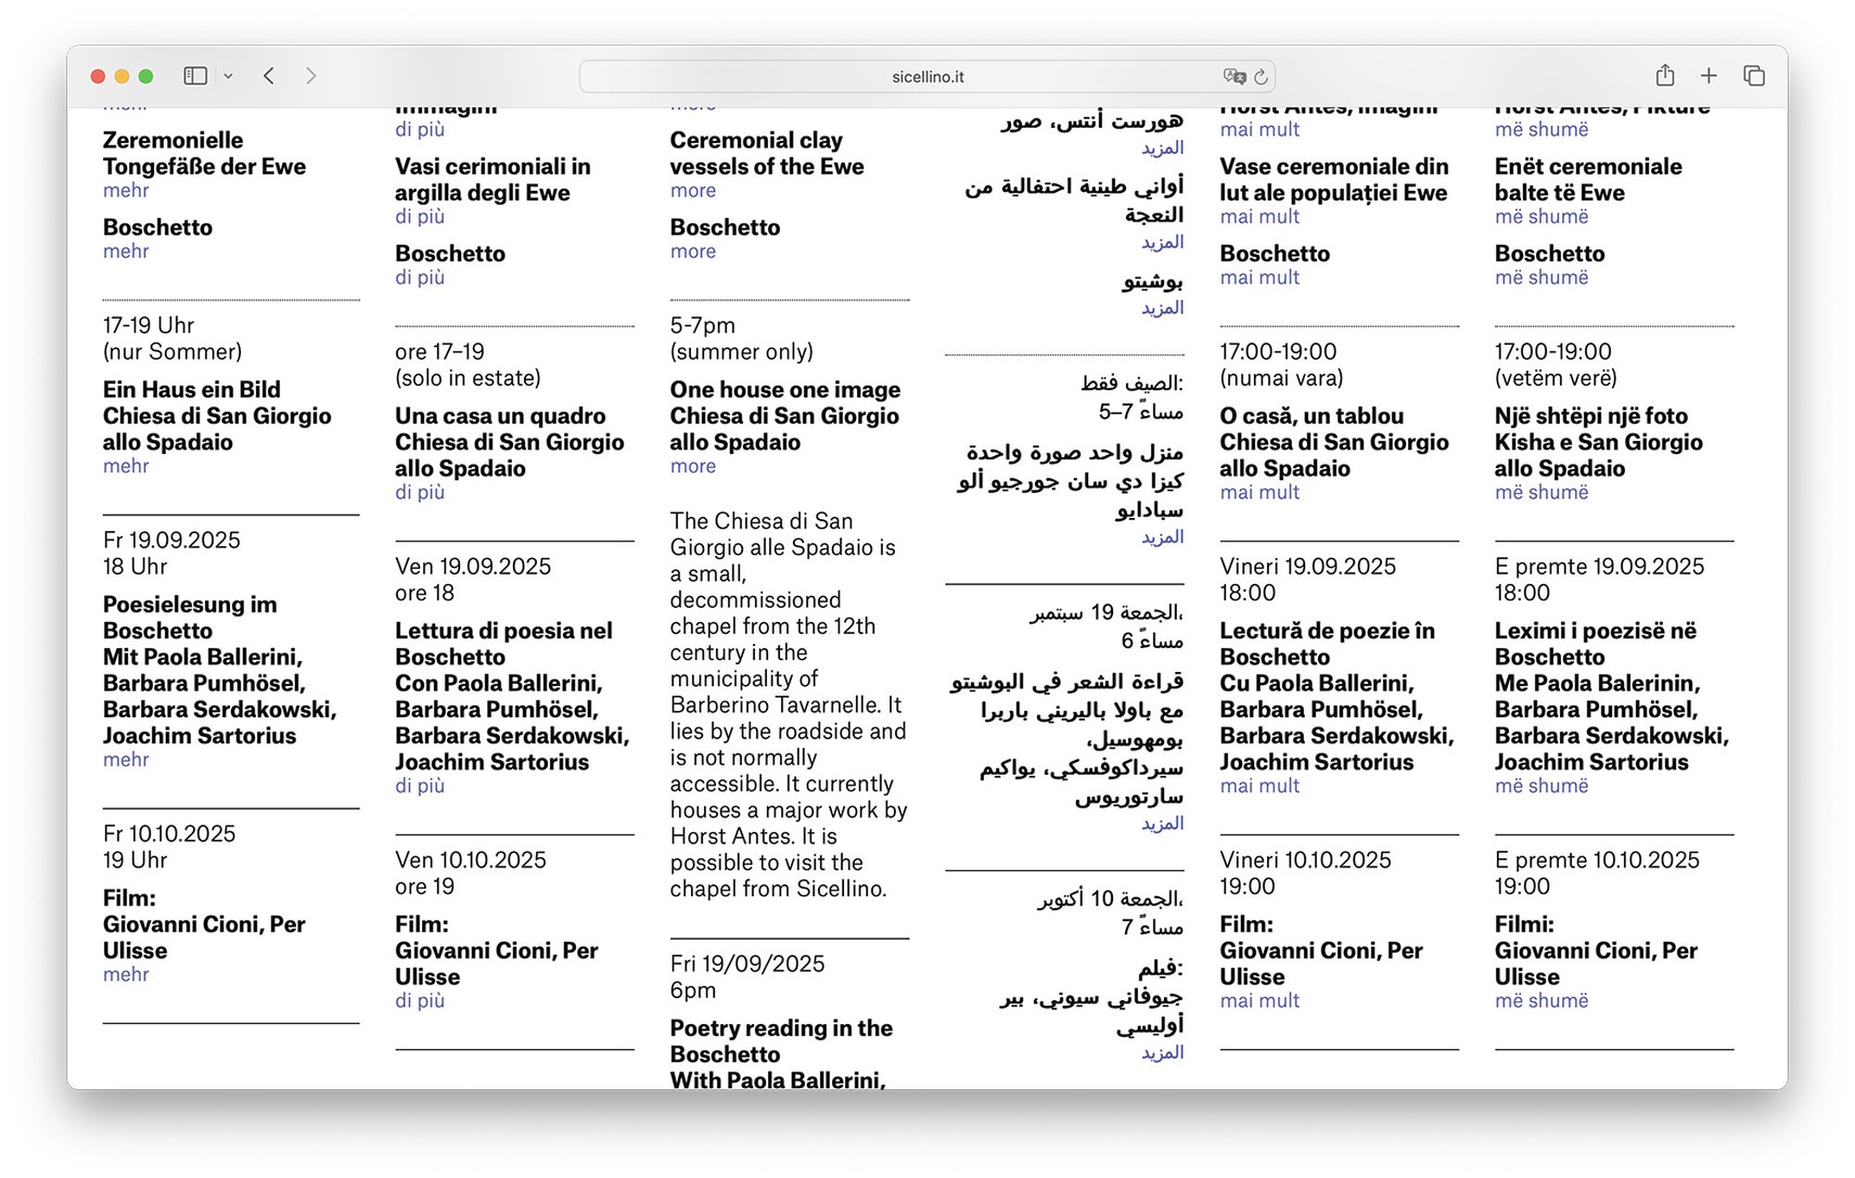1855x1178 pixels.
Task: Open the Share icon in the toolbar
Action: click(1665, 75)
